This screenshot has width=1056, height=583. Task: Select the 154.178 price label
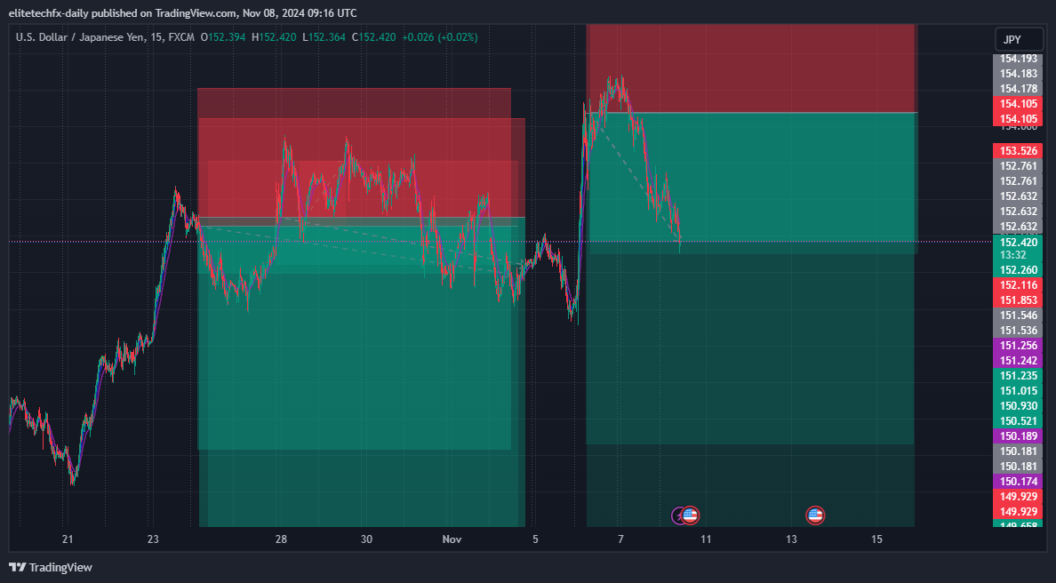pyautogui.click(x=1018, y=89)
